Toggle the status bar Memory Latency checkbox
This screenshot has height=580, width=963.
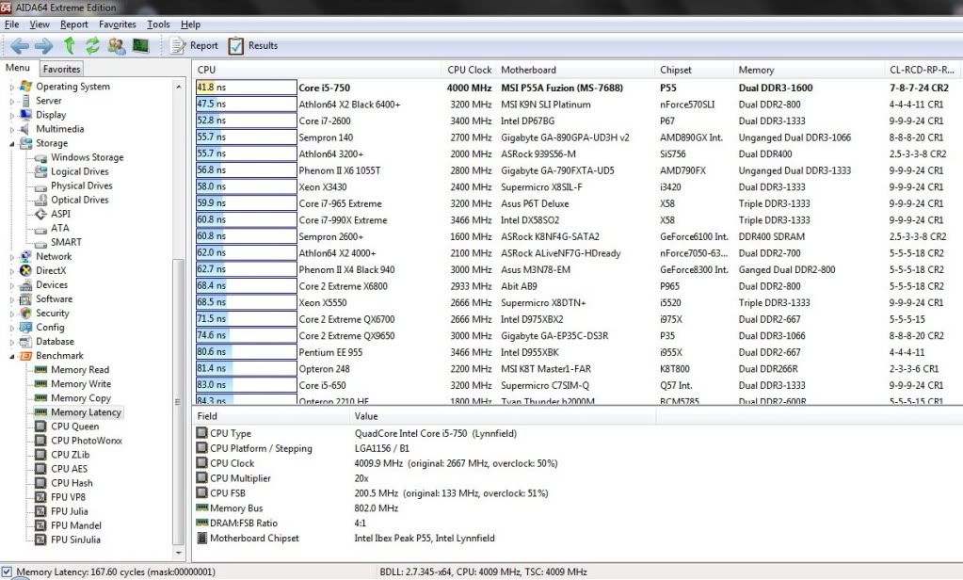tap(7, 572)
